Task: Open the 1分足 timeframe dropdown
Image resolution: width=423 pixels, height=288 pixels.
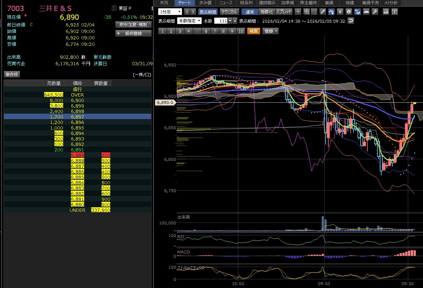Action: [x=170, y=12]
